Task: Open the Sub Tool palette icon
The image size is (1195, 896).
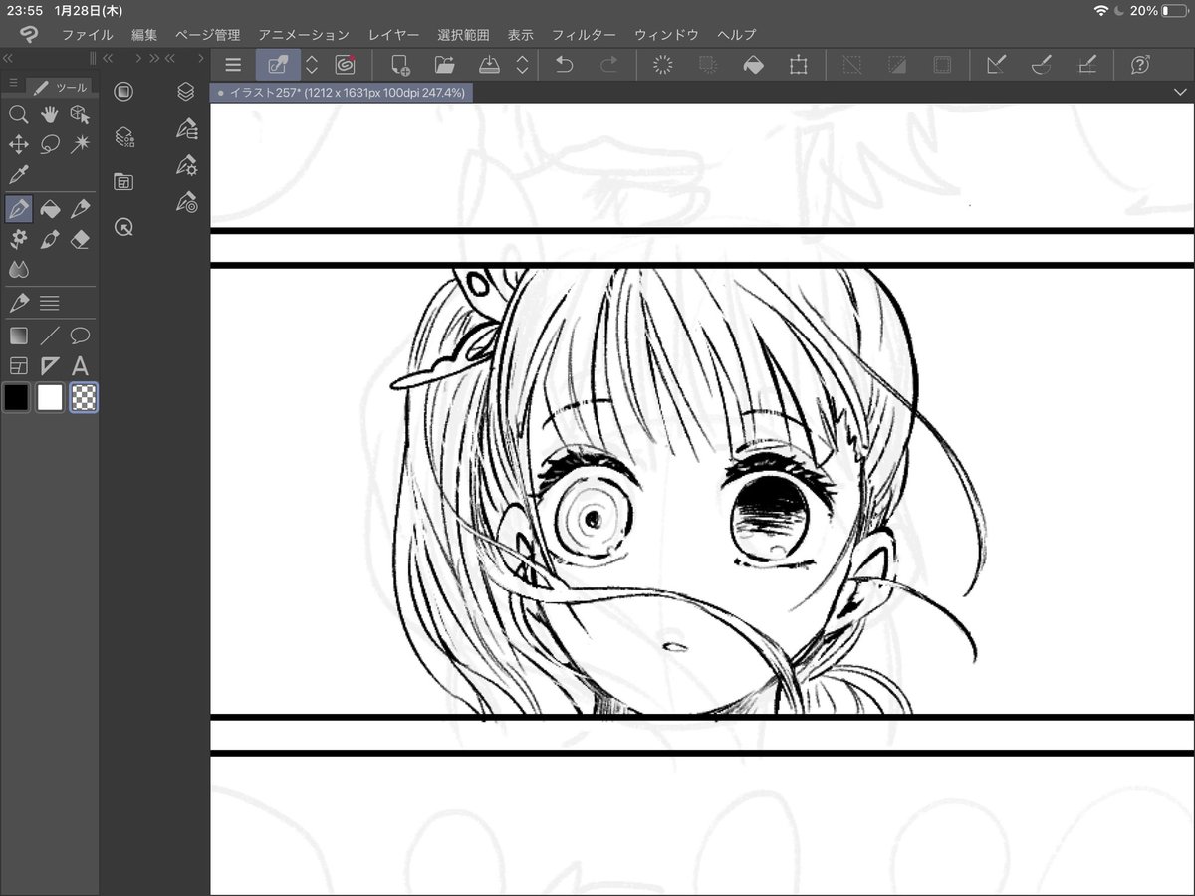Action: pos(185,129)
